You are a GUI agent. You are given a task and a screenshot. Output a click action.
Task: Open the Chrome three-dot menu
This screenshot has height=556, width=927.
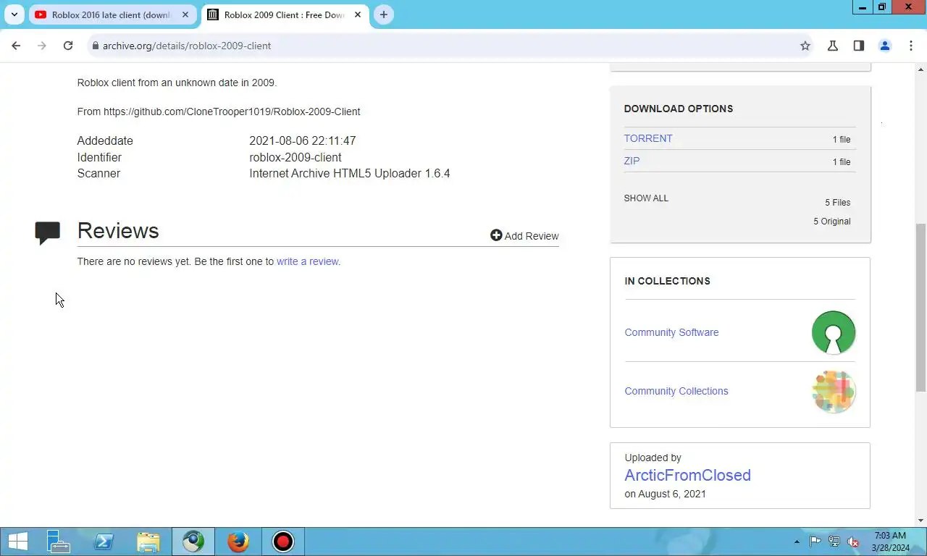coord(911,46)
